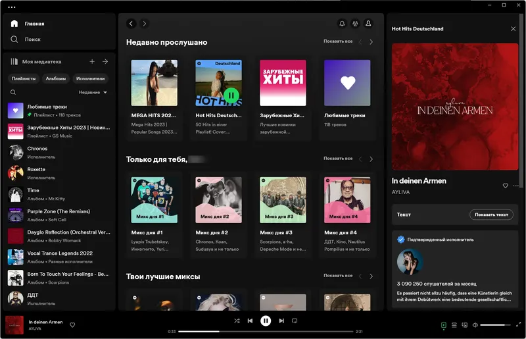Viewport: 526px width, 339px height.
Task: Like In deinen Armen in the right panel
Action: 505,186
